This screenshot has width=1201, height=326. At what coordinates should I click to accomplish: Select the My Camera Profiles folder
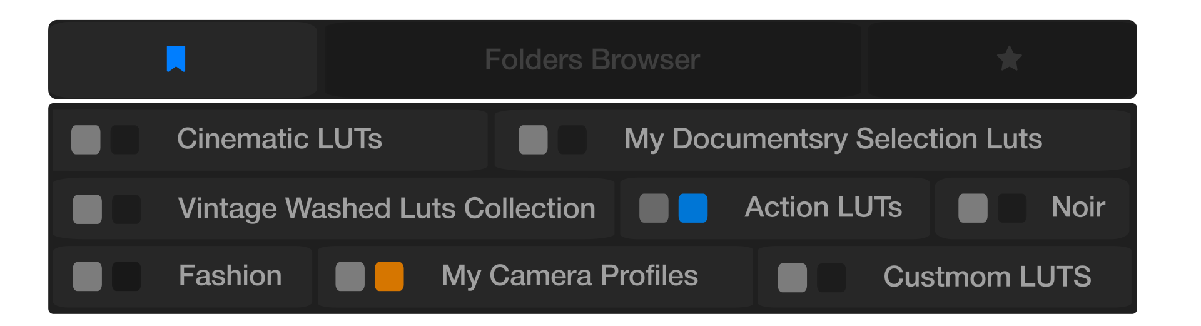click(x=569, y=276)
